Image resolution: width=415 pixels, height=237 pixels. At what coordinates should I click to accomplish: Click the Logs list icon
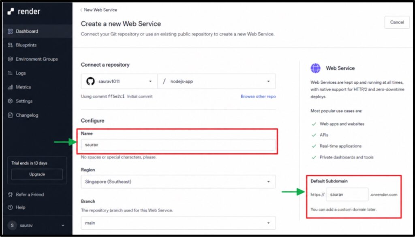10,73
